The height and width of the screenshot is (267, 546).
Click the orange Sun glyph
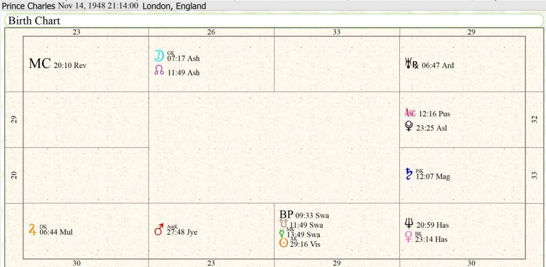(284, 243)
